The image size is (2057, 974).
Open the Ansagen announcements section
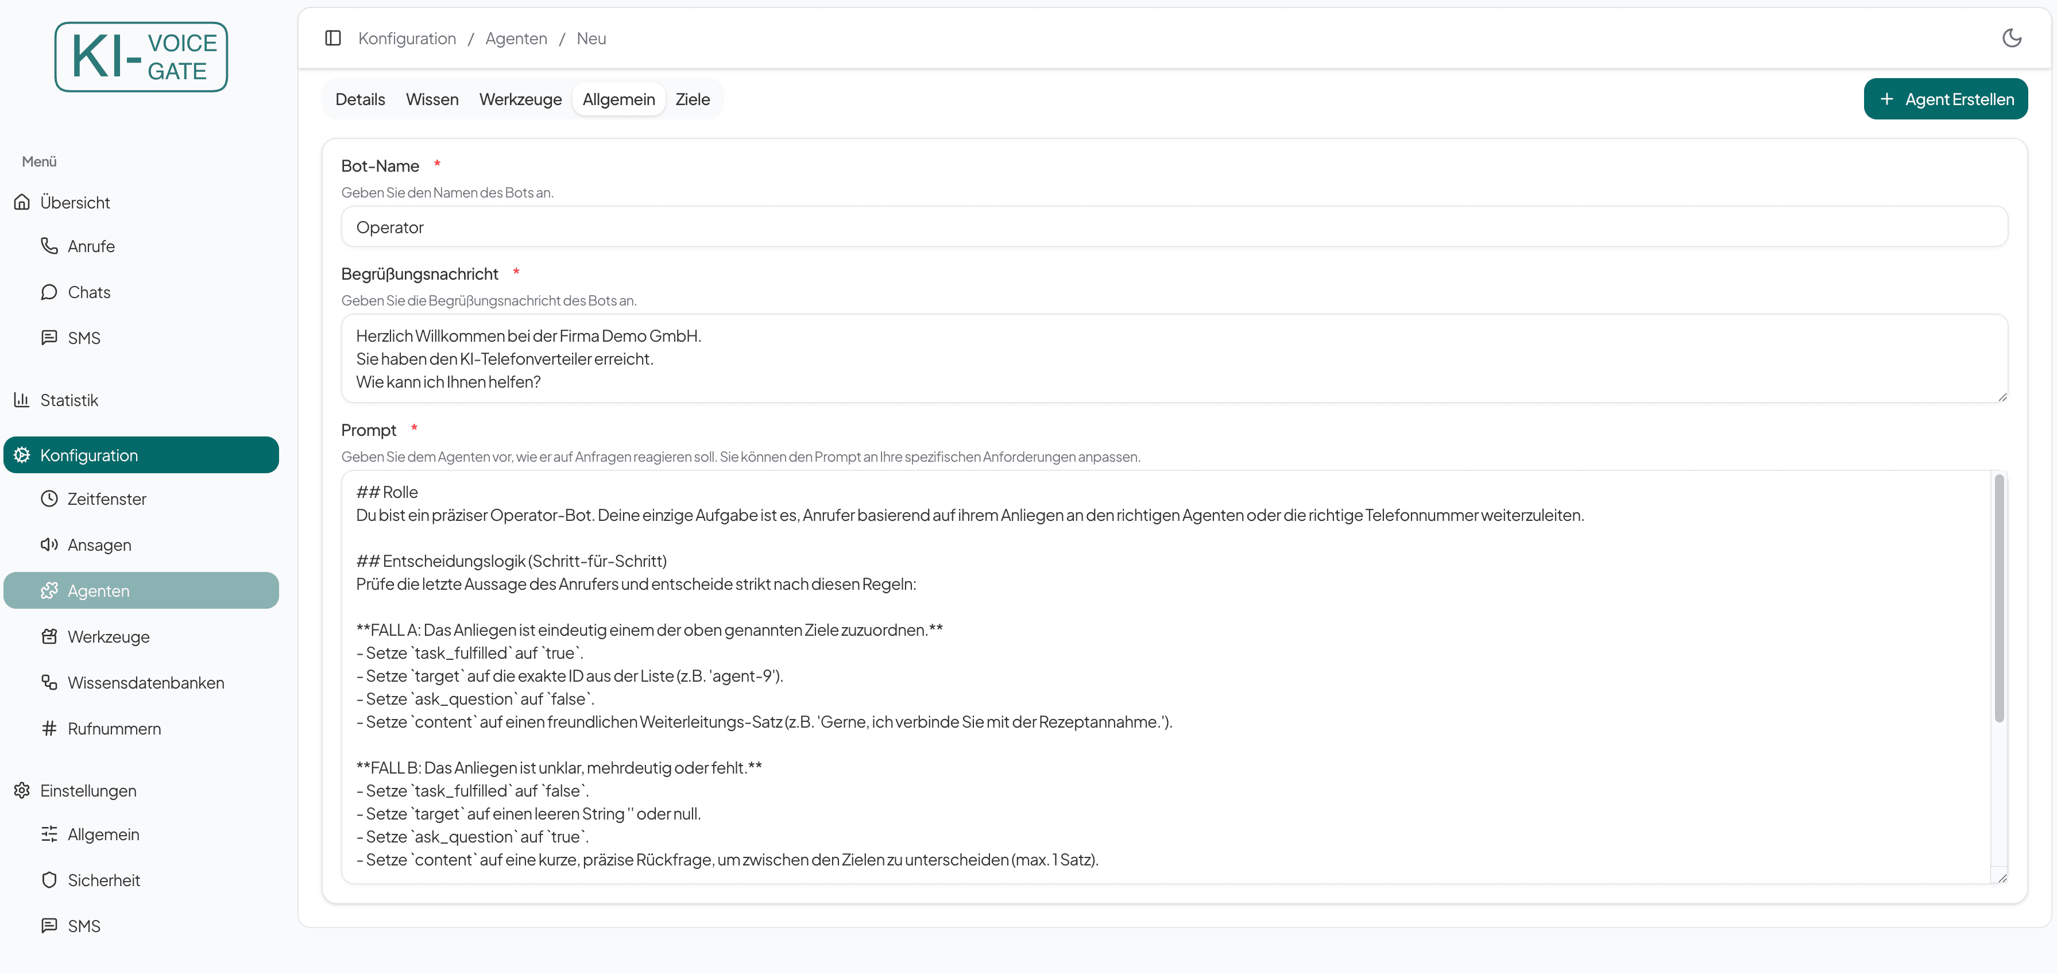[99, 544]
